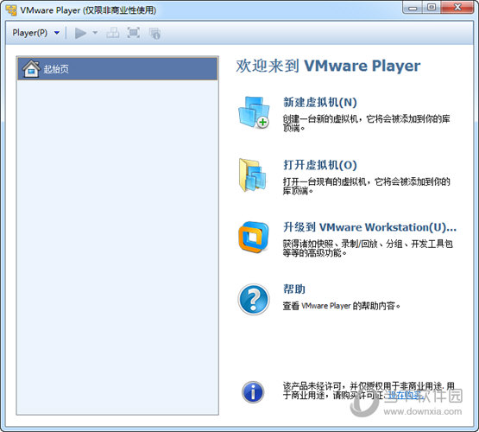479x432 pixels.
Task: Expand the Player(P) dropdown arrow
Action: [x=57, y=33]
